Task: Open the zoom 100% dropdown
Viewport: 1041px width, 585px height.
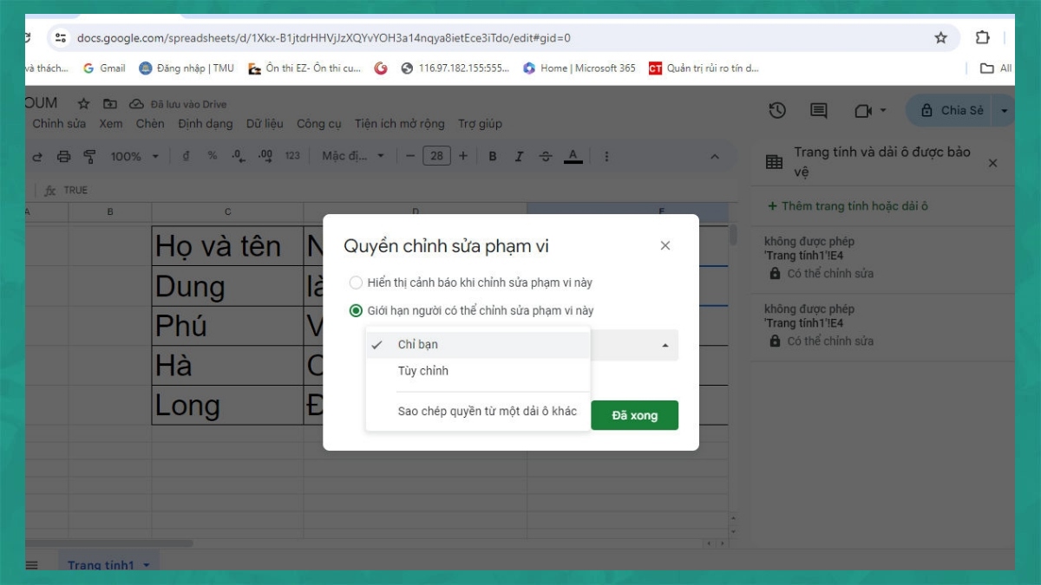Action: [134, 156]
